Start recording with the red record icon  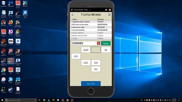tap(110, 10)
